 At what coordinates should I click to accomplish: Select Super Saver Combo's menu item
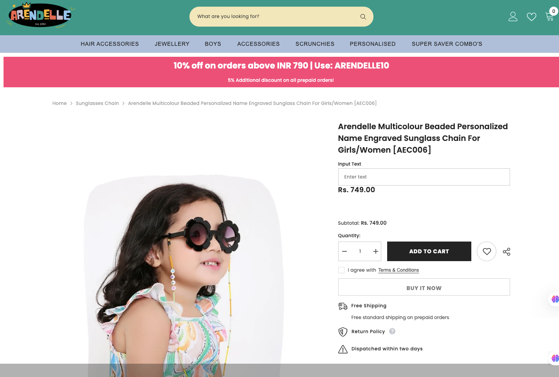447,44
